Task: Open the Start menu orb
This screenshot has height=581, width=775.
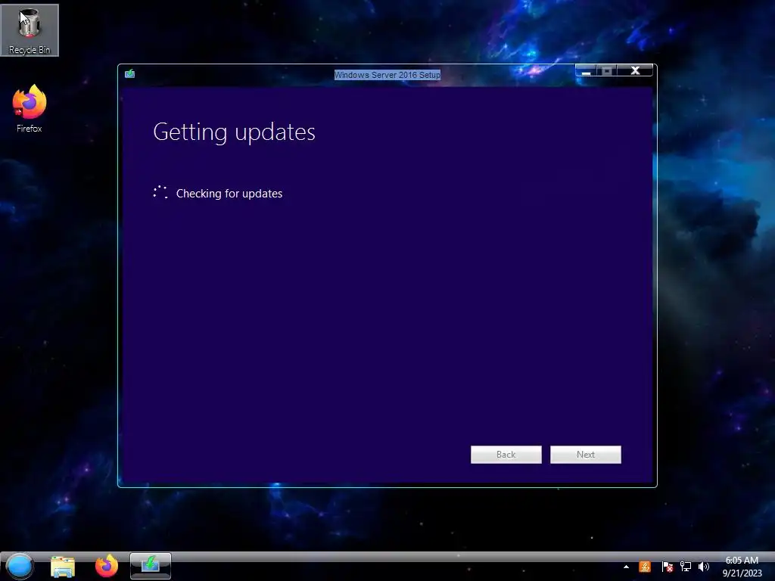Action: 19,566
